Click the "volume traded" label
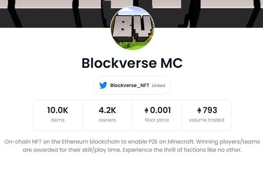263x174 pixels. point(206,120)
